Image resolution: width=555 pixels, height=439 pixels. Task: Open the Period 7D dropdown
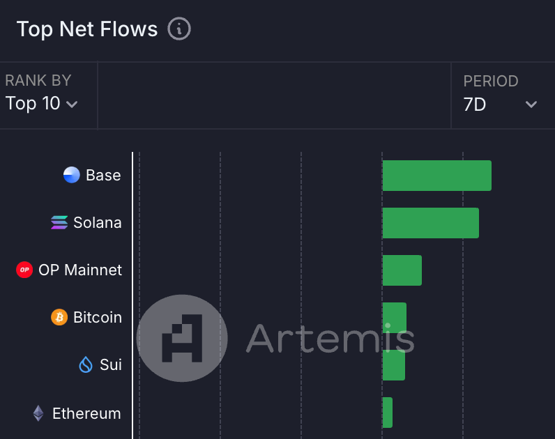500,105
